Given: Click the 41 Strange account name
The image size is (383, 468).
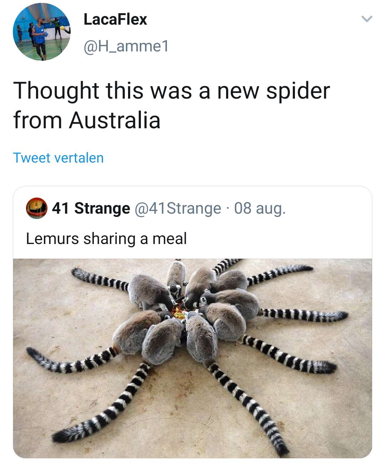Looking at the screenshot, I should [x=91, y=208].
